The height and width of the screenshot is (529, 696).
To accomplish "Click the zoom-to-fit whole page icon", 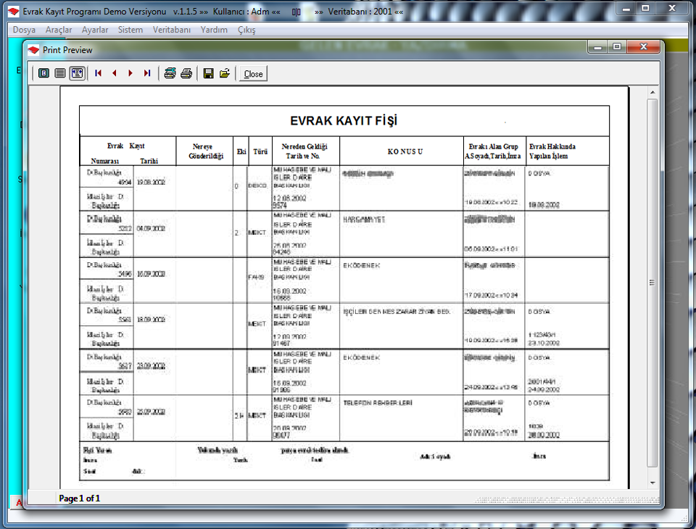I will pos(43,73).
